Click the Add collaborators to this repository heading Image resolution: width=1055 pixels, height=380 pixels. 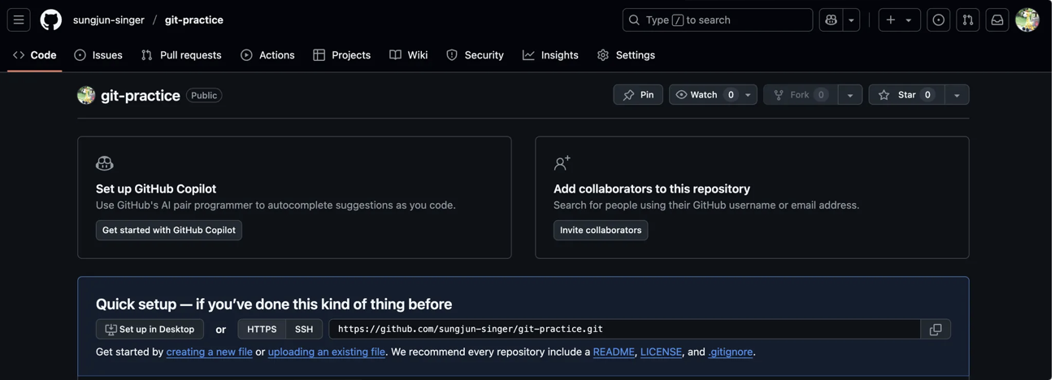[x=652, y=188]
